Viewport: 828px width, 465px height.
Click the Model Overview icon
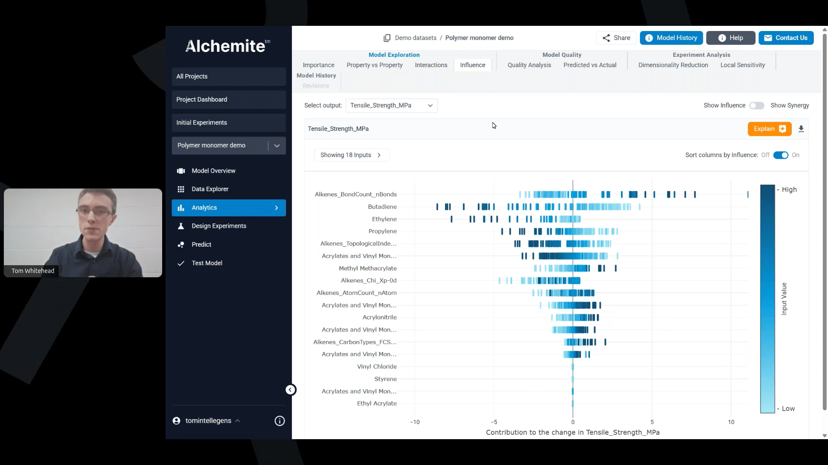tap(181, 171)
